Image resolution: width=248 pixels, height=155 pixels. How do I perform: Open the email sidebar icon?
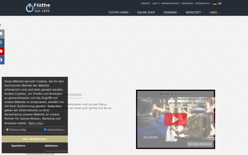(2, 34)
